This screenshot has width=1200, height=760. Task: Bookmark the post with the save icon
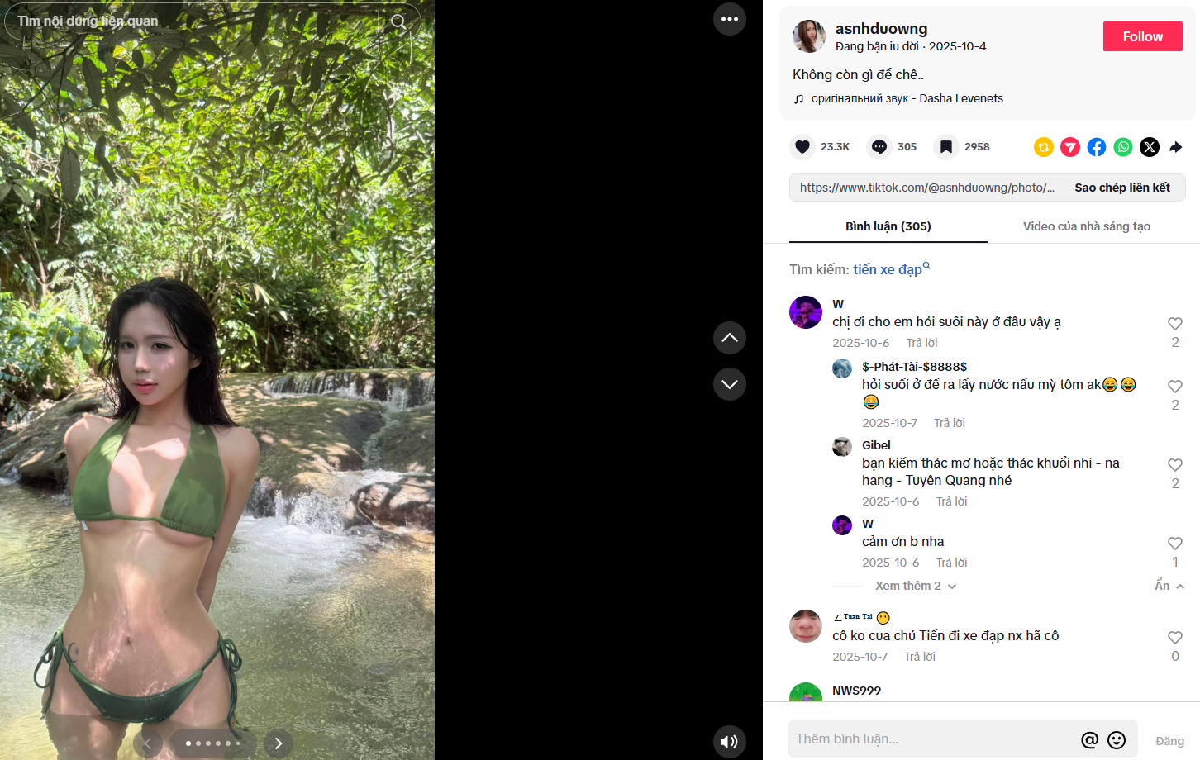point(945,147)
